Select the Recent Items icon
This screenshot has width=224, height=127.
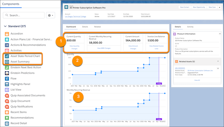7,112
